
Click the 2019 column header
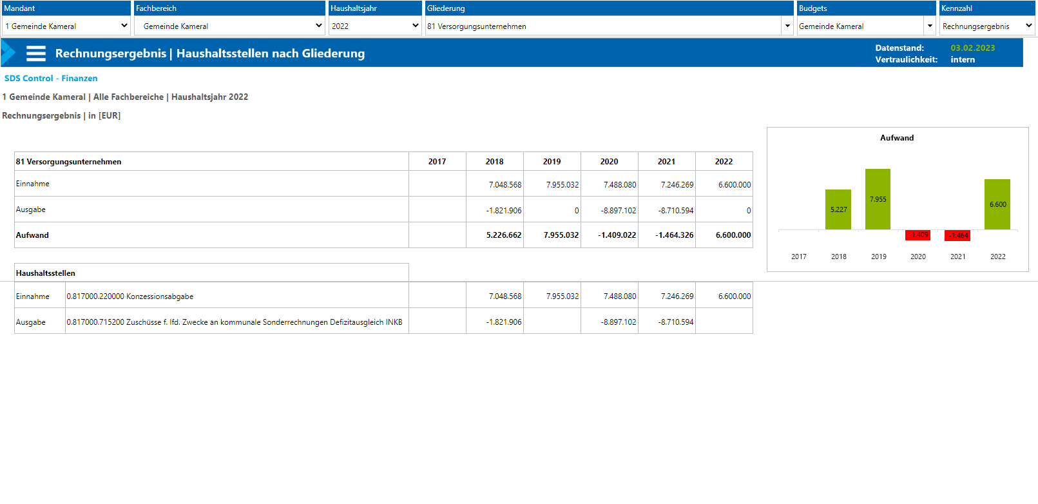click(552, 161)
